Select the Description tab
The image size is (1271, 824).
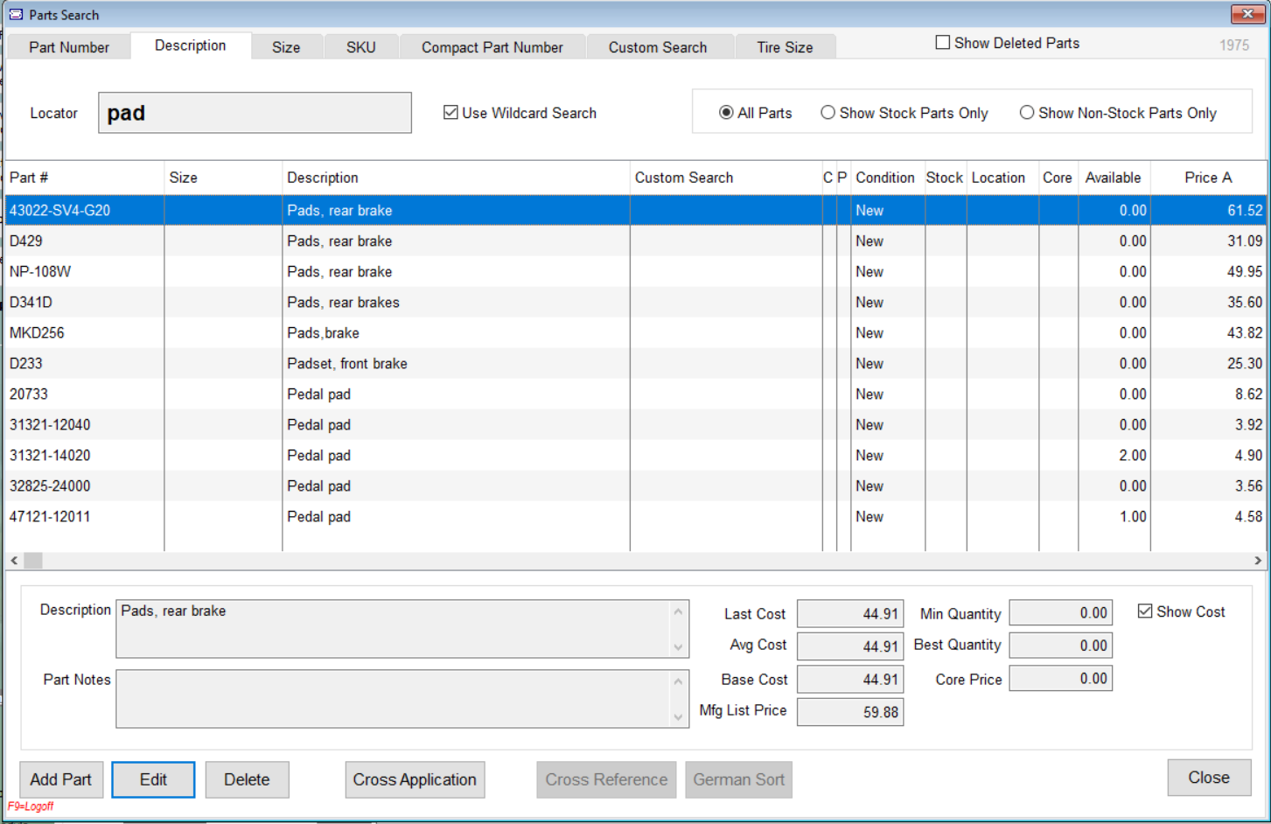tap(190, 45)
